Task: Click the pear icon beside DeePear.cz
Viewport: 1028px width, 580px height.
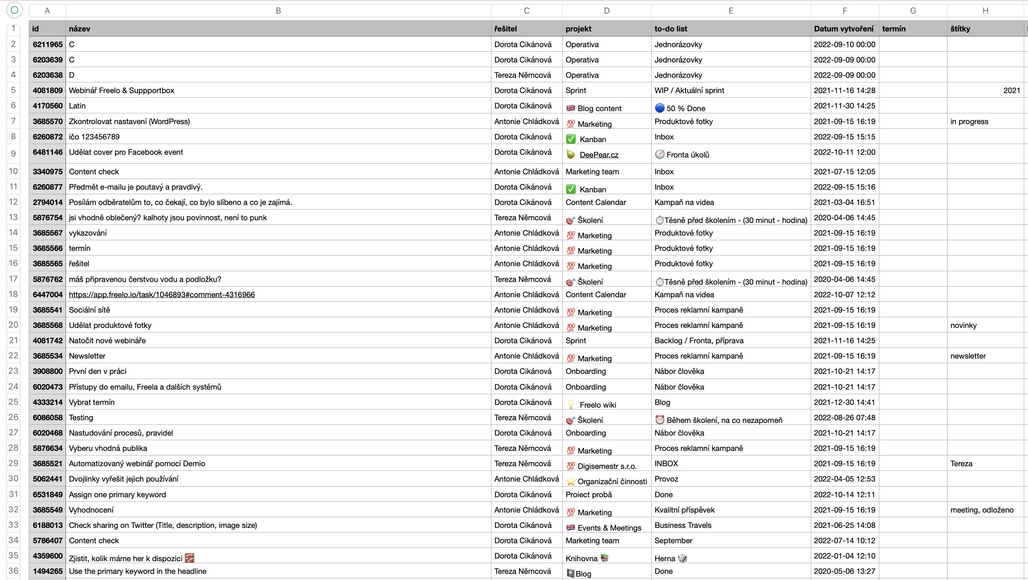Action: [x=571, y=154]
